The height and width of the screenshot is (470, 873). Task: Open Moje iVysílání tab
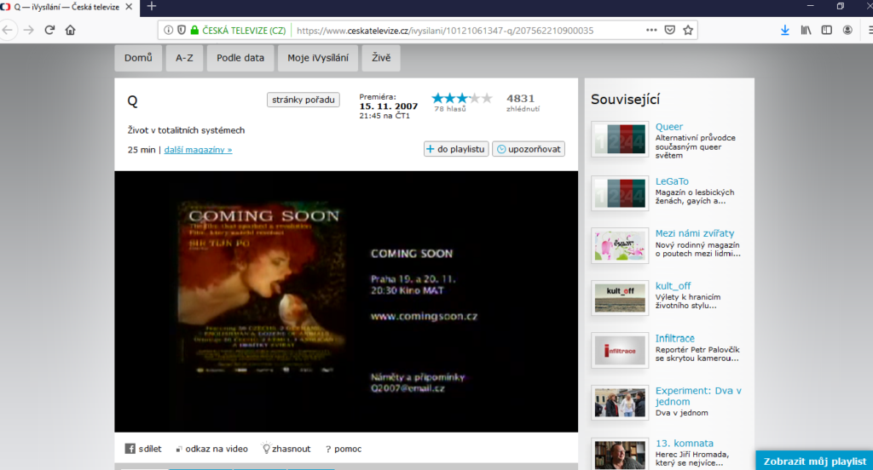[x=318, y=58]
